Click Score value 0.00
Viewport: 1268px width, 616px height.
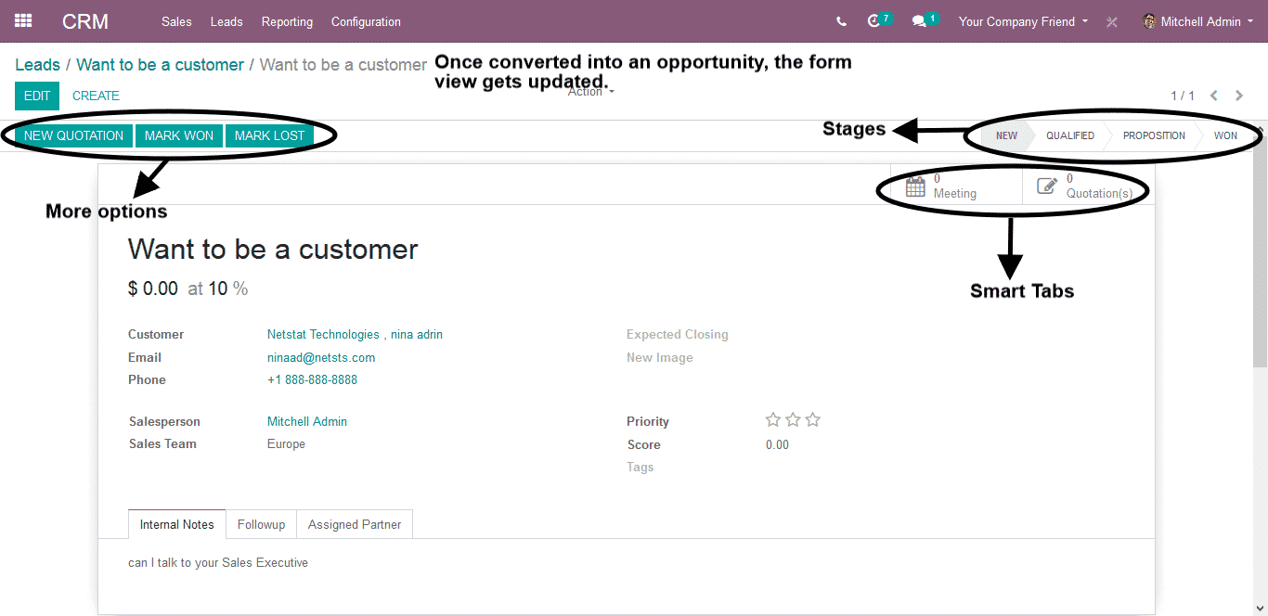(x=777, y=444)
